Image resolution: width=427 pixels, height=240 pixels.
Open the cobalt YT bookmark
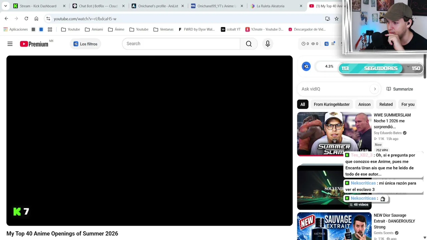point(231,29)
